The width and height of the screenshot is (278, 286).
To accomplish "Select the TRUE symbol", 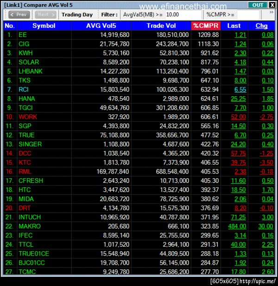I will [x=26, y=135].
